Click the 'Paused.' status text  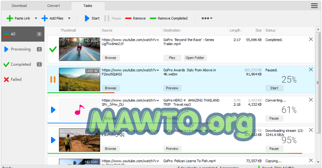(x=271, y=70)
